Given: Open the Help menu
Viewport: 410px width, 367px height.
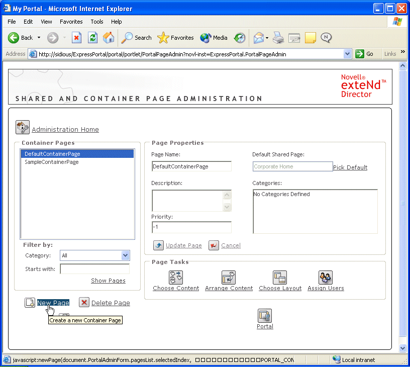Looking at the screenshot, I should 117,22.
